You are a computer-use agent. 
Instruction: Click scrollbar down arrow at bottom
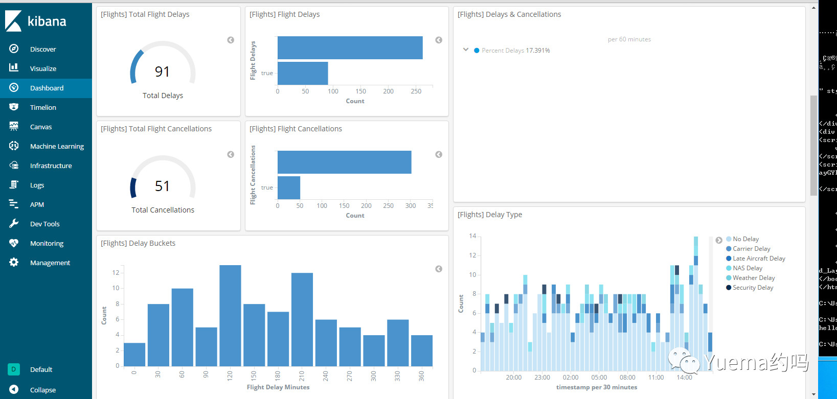(813, 394)
